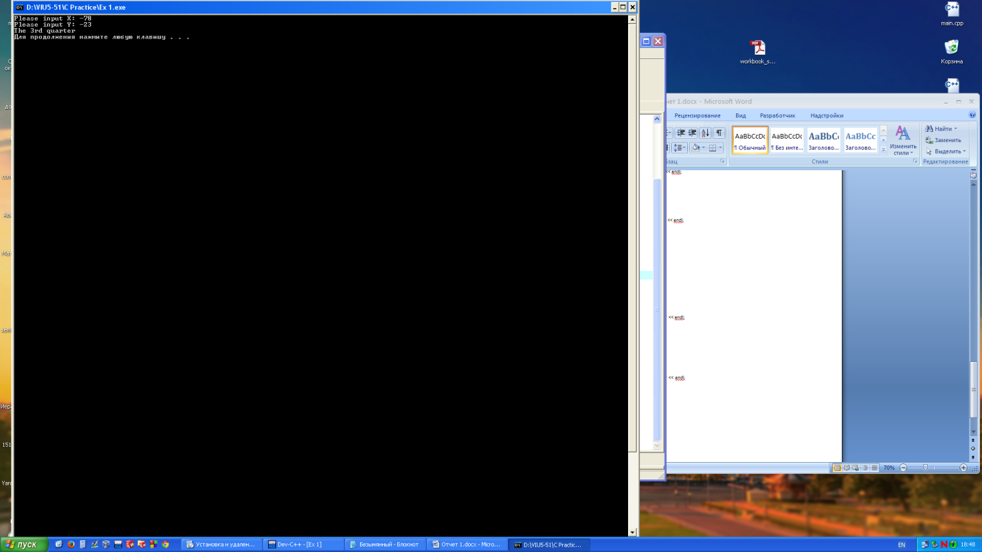Image resolution: width=982 pixels, height=552 pixels.
Task: Expand the full styles gallery
Action: coord(884,150)
